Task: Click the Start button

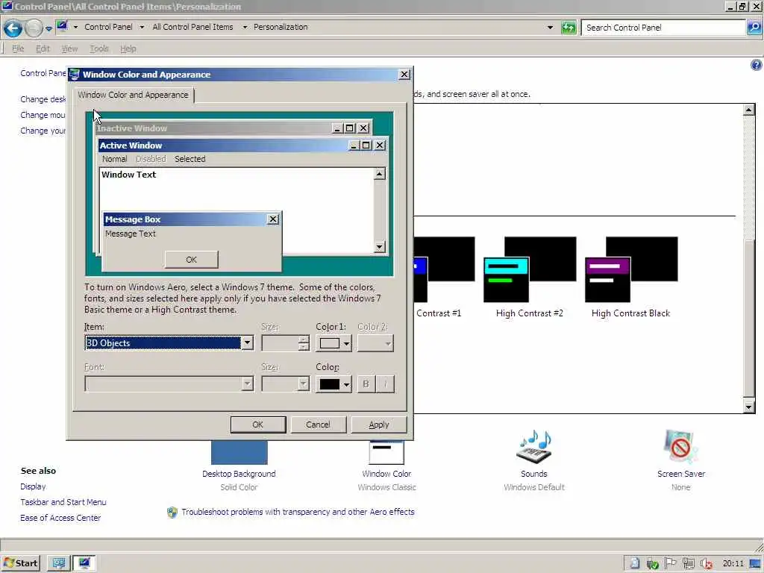Action: pyautogui.click(x=20, y=563)
